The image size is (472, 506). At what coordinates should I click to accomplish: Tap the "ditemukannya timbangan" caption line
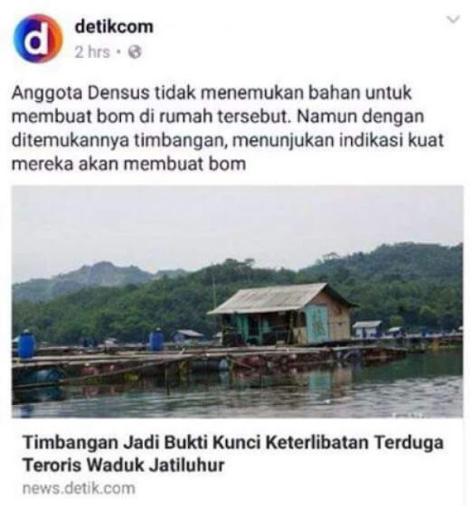point(228,141)
